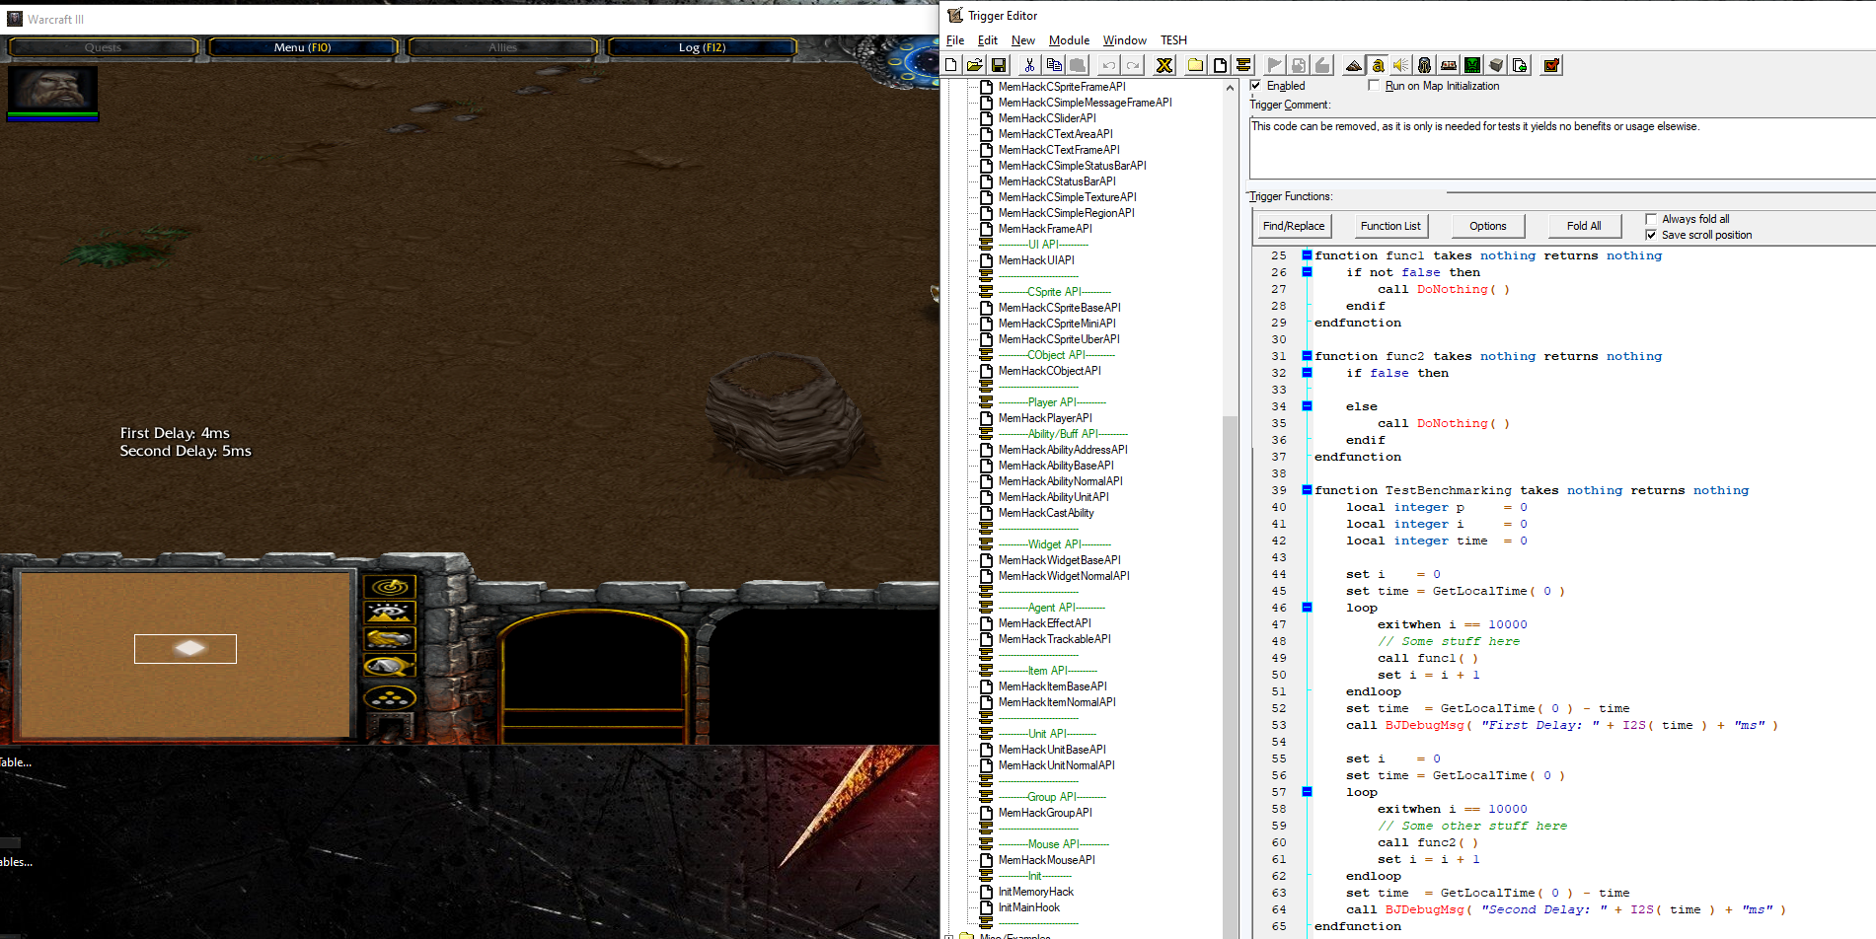
Task: Open Warcraft Menu (F10) button
Action: [x=303, y=47]
